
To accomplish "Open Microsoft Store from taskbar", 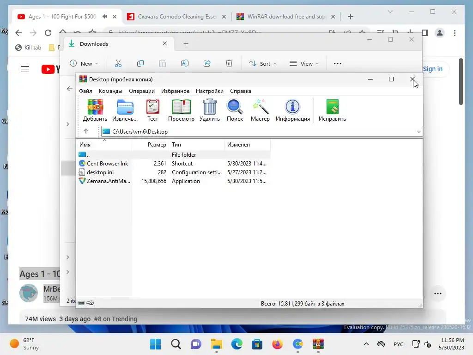I will pyautogui.click(x=257, y=344).
